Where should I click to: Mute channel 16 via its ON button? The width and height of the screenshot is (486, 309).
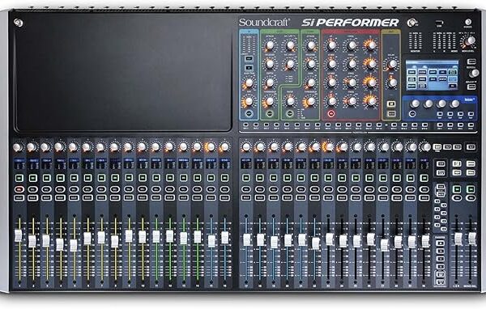[224, 178]
